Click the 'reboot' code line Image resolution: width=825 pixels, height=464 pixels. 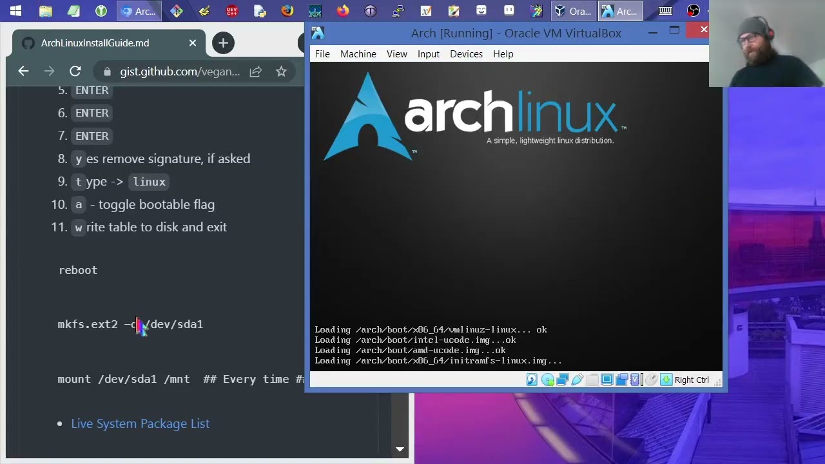coord(78,270)
